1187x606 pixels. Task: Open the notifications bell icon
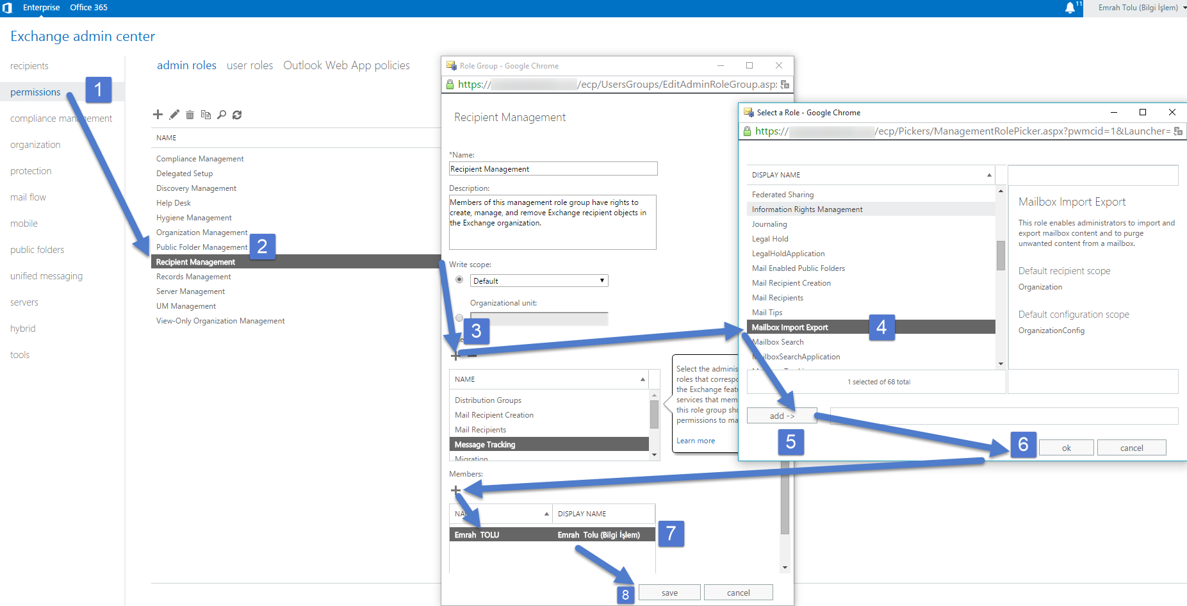[x=1070, y=8]
